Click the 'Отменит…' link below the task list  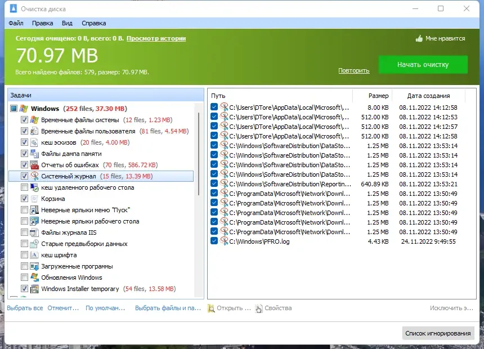63,308
